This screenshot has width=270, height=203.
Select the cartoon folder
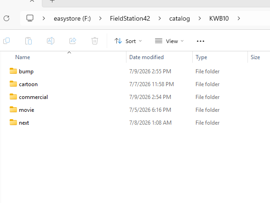(28, 84)
